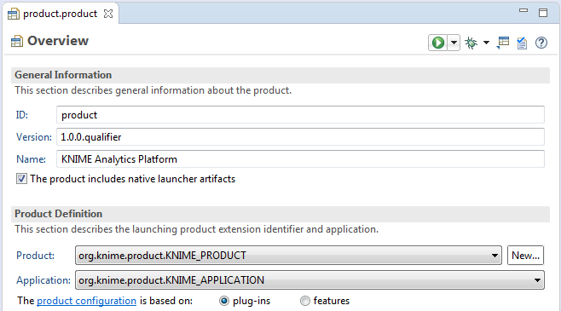This screenshot has width=561, height=311.
Task: Click into the Version field
Action: coord(300,137)
